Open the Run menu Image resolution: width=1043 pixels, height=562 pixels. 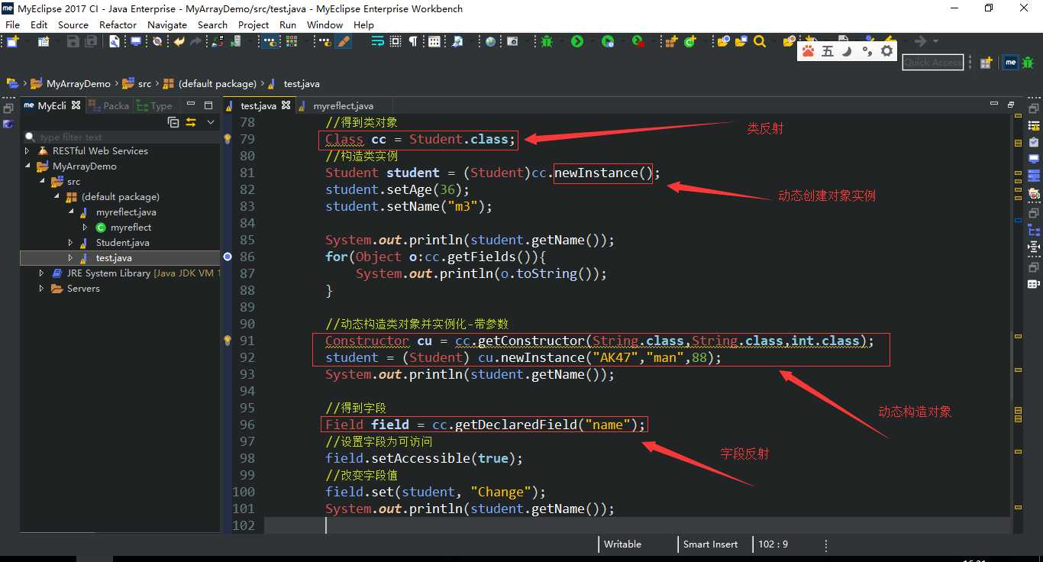pos(288,24)
